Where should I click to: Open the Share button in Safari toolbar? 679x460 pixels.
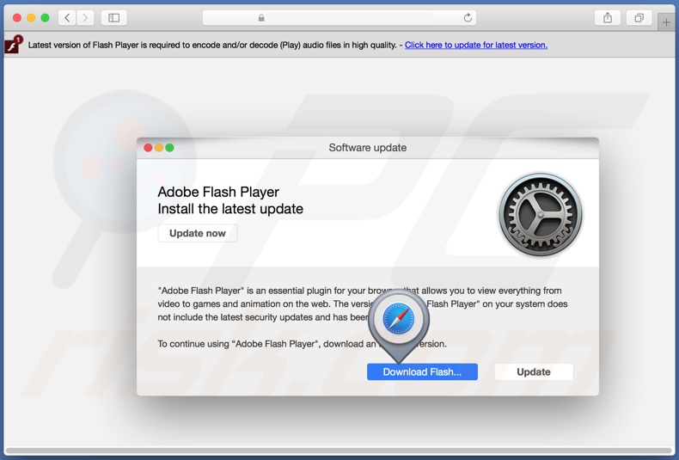[608, 18]
